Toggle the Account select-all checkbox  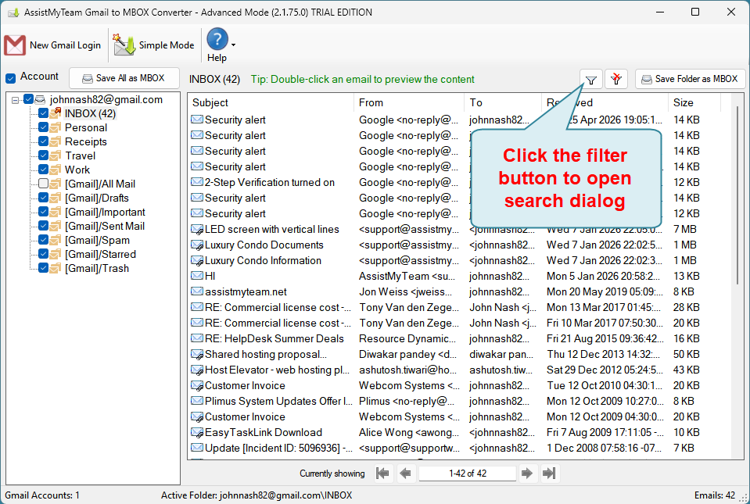click(11, 78)
